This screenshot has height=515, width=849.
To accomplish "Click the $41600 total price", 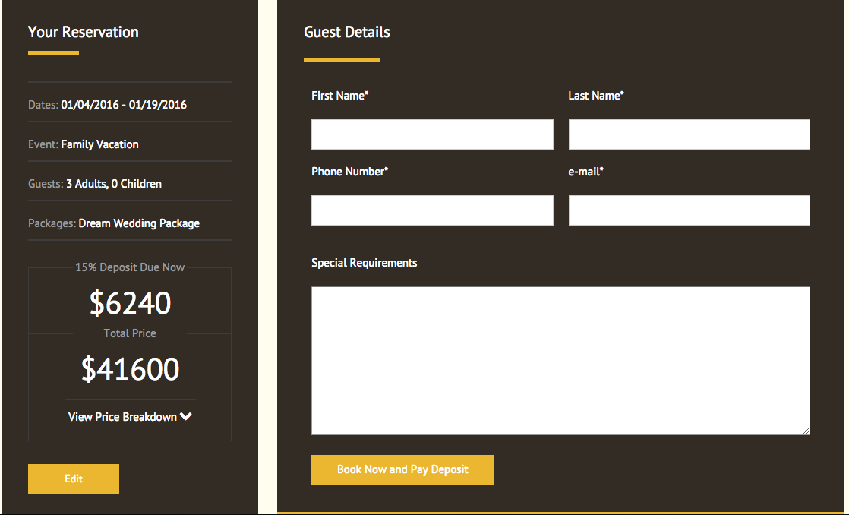I will click(x=130, y=369).
